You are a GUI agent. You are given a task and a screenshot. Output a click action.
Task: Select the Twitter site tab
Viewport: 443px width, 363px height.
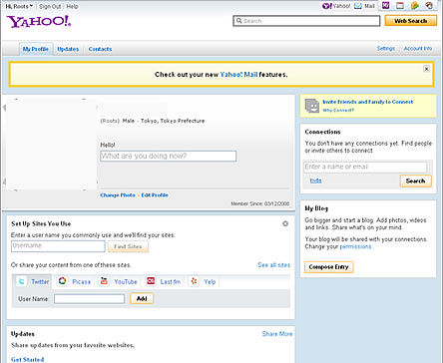click(x=33, y=281)
